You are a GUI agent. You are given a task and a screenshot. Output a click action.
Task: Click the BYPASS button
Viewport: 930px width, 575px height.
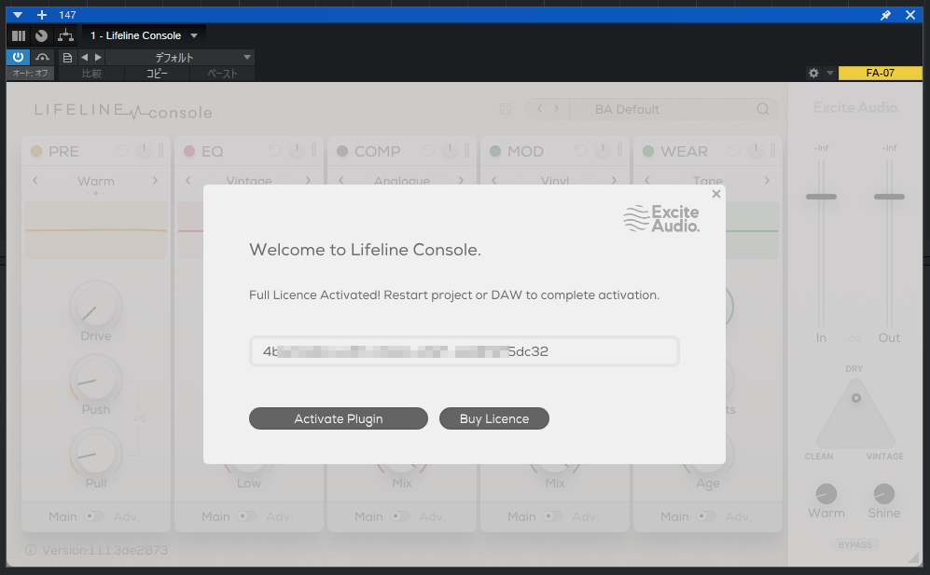(854, 545)
